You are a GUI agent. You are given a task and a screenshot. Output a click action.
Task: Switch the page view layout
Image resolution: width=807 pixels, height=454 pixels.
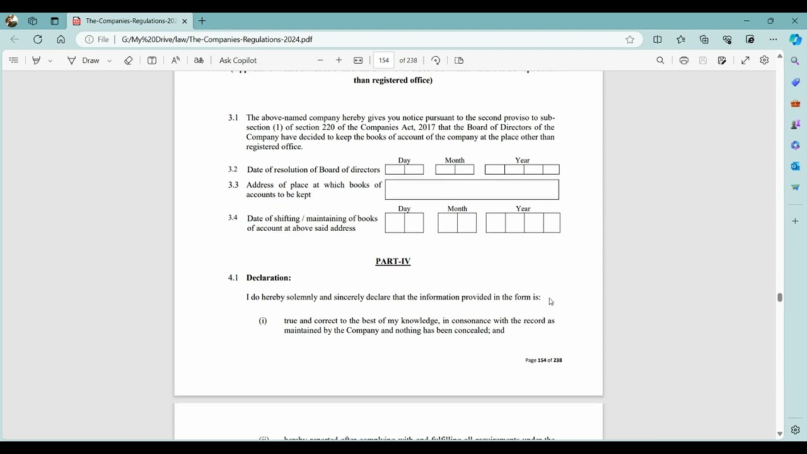click(459, 61)
